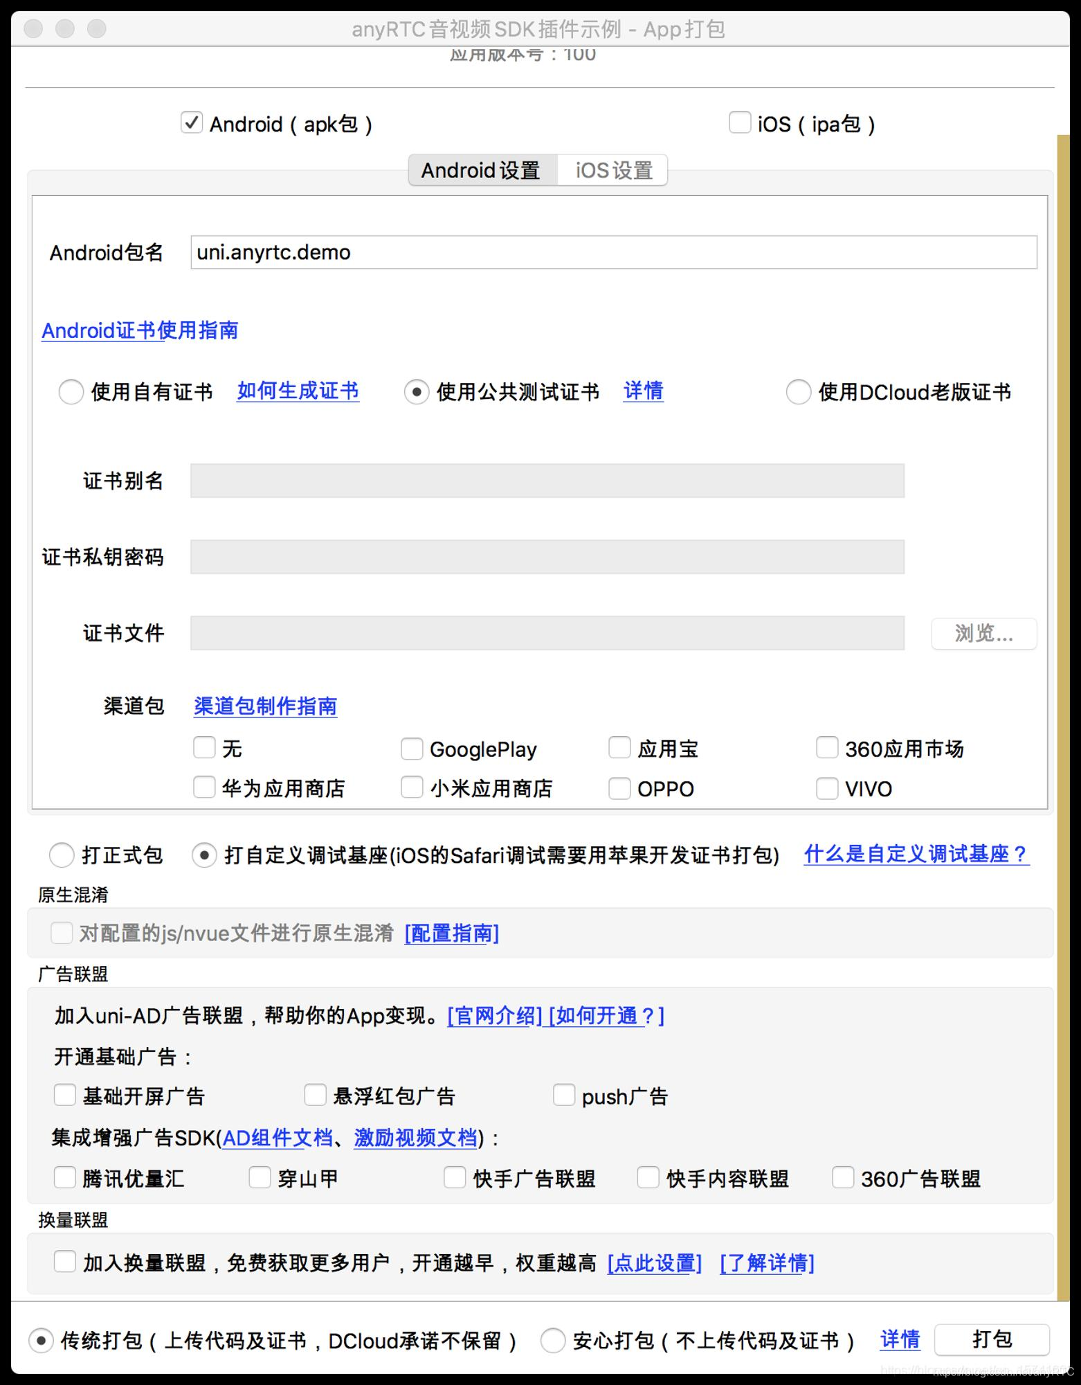Select the 使用自有证书 radio button
Viewport: 1081px width, 1385px height.
click(71, 392)
